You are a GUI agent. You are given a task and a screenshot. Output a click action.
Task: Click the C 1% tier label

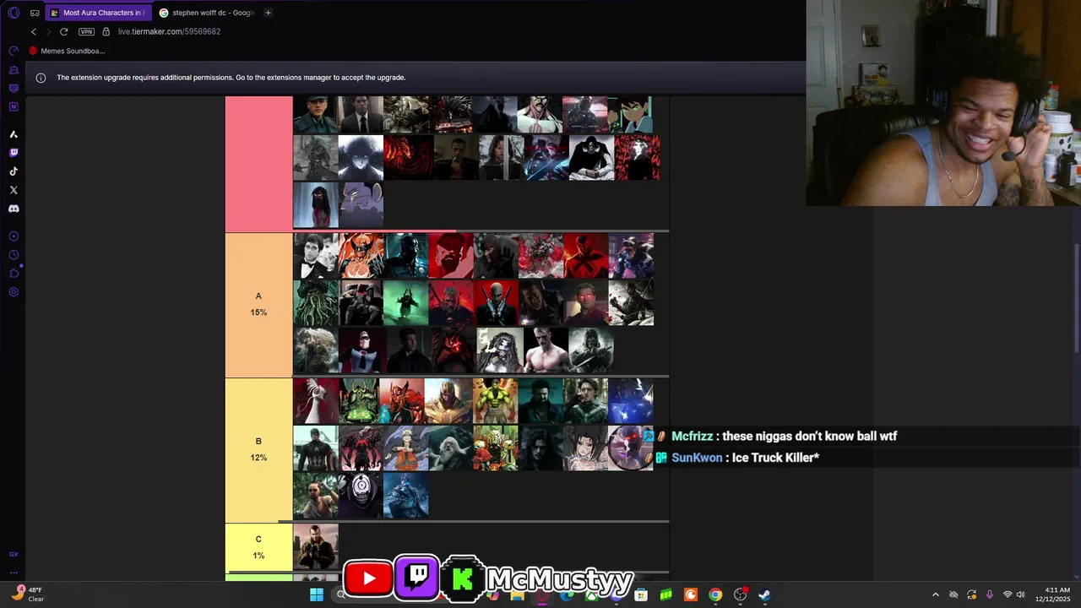click(258, 547)
